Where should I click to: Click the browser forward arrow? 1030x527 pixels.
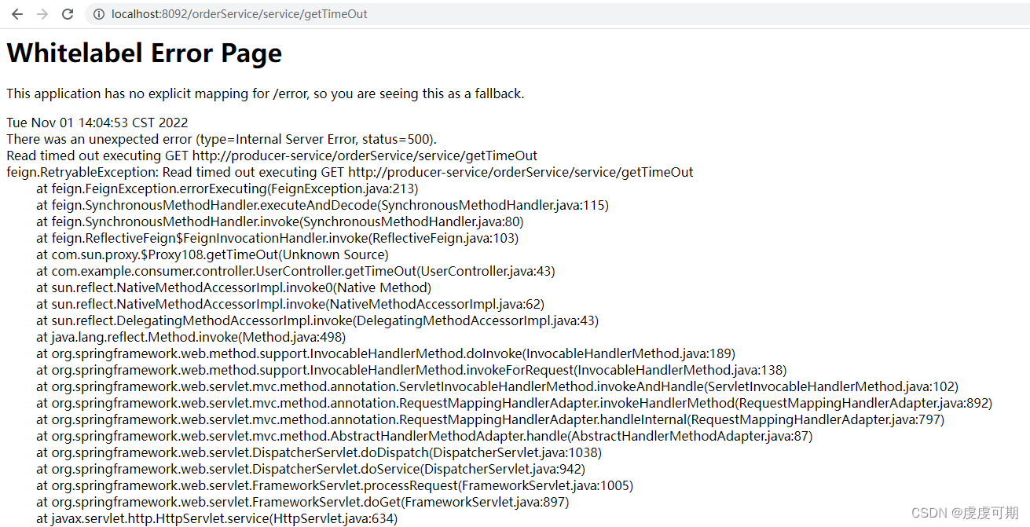point(42,14)
